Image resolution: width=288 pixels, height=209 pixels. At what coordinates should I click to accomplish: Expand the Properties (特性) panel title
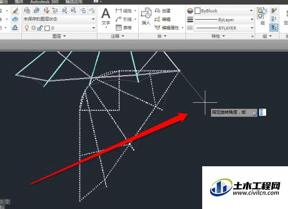[x=218, y=36]
